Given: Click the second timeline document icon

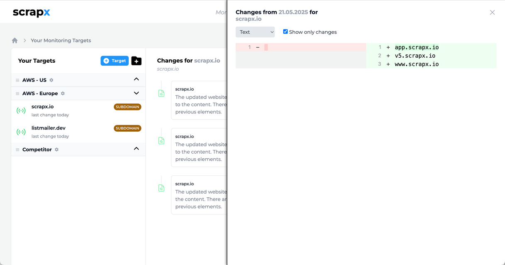Looking at the screenshot, I should coord(161,141).
